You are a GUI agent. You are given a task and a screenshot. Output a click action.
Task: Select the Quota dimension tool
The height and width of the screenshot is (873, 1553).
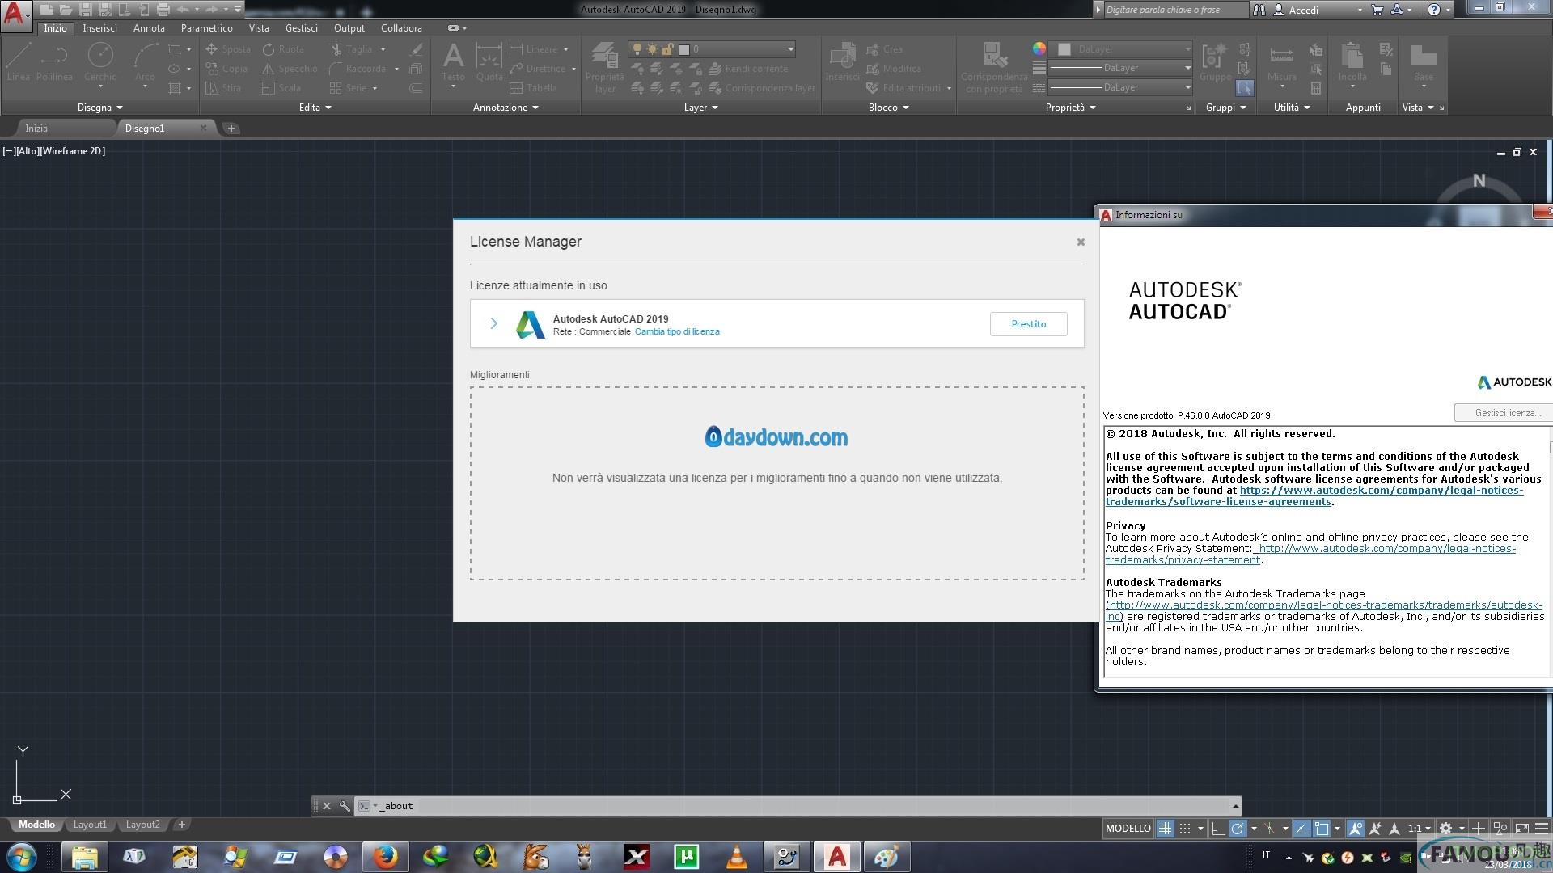pyautogui.click(x=489, y=63)
